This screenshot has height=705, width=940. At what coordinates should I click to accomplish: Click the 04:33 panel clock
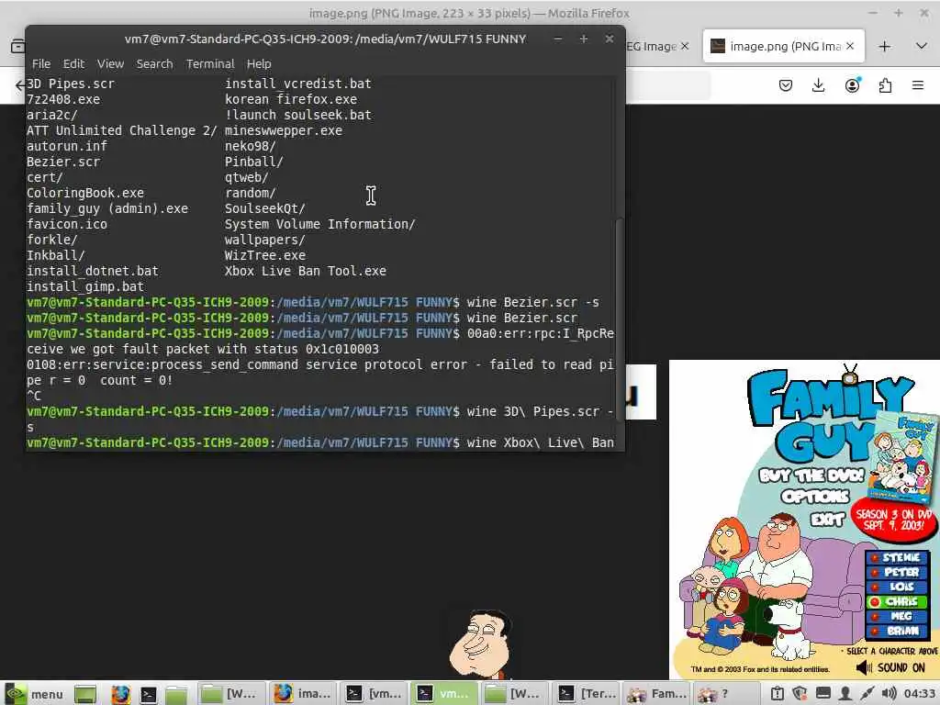click(x=920, y=694)
